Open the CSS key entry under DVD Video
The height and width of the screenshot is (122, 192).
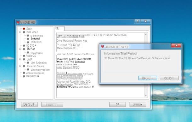click(36, 42)
